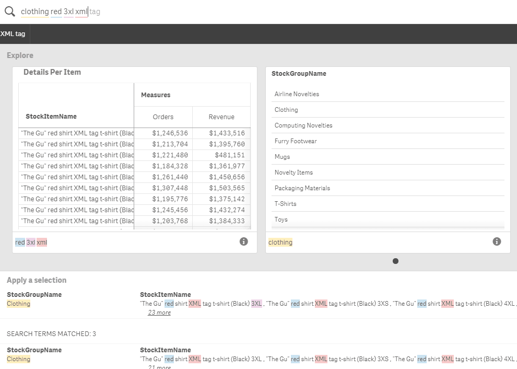Select the XML tag suggestion
This screenshot has height=369, width=517.
[x=13, y=33]
